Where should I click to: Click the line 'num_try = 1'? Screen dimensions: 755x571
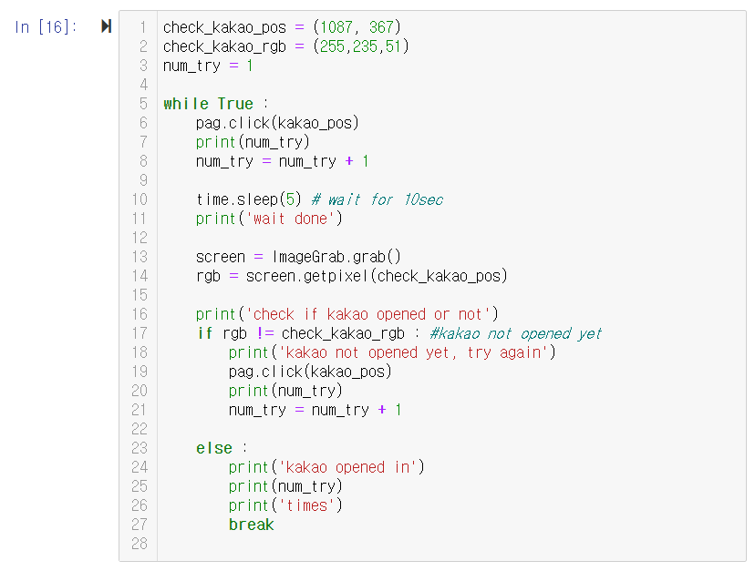click(208, 66)
